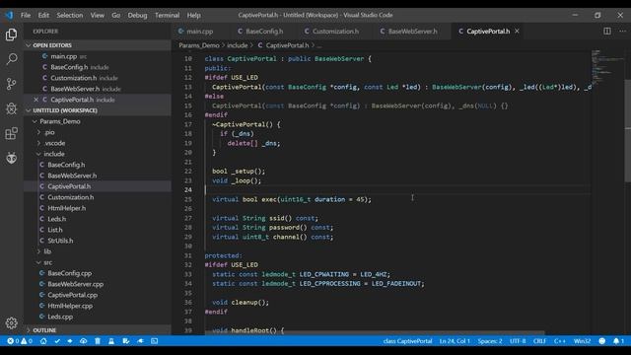
Task: Switch to the main.cpp tab
Action: coord(199,31)
